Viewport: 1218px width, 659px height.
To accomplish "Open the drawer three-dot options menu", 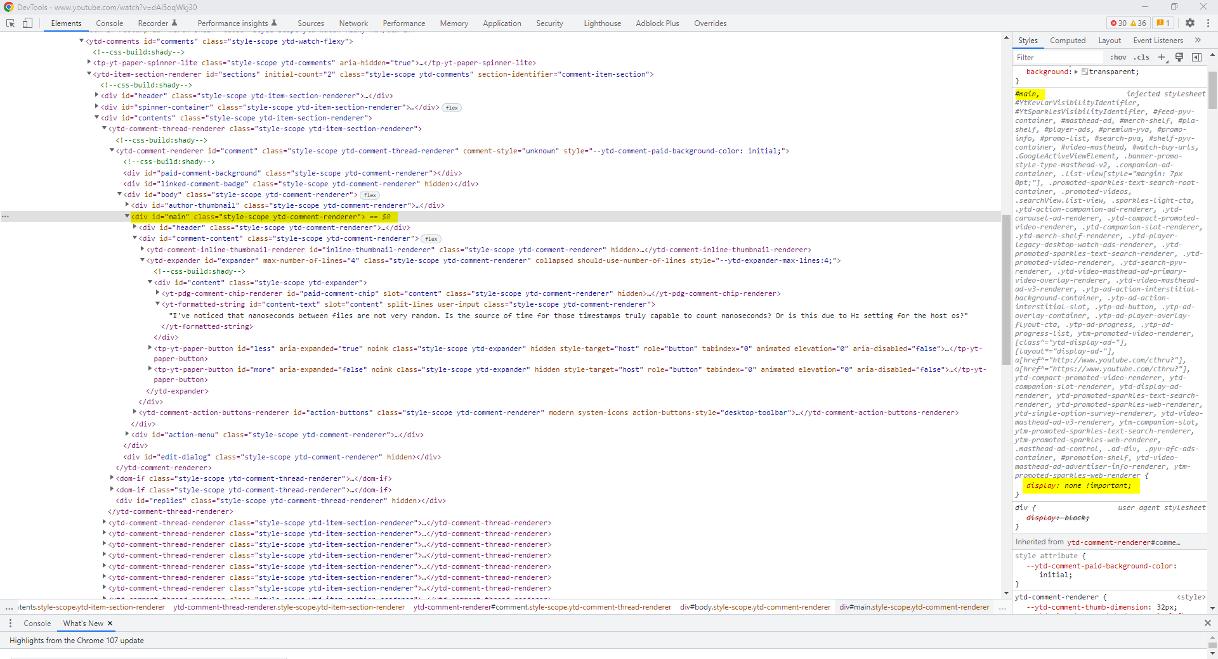I will (10, 624).
